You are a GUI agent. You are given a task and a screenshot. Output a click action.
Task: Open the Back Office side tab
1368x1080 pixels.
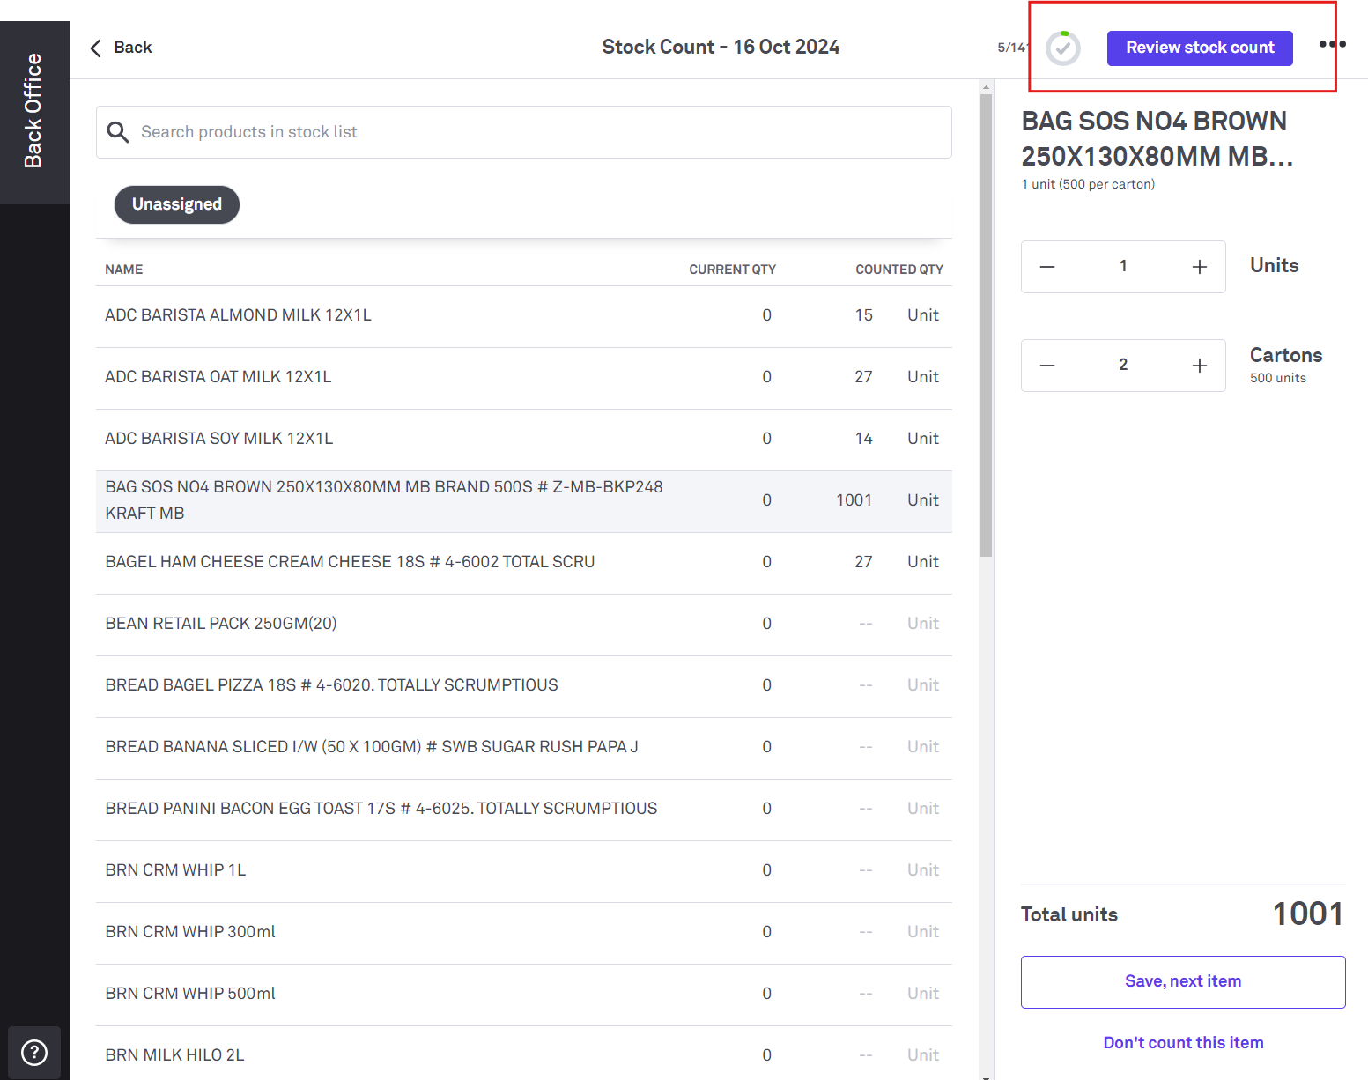point(33,112)
